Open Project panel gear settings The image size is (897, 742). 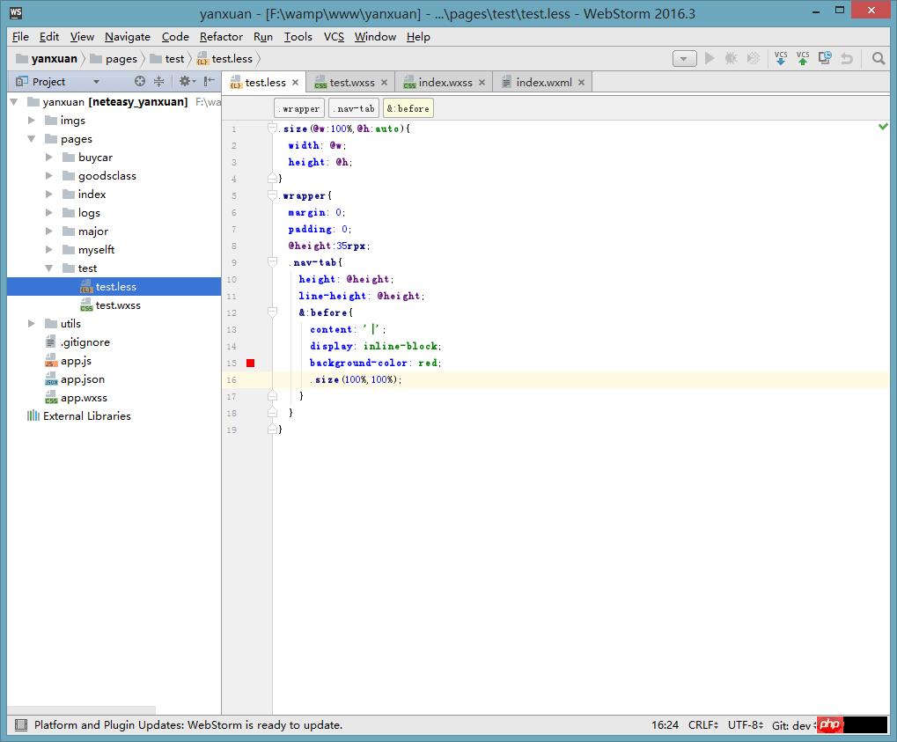click(185, 81)
